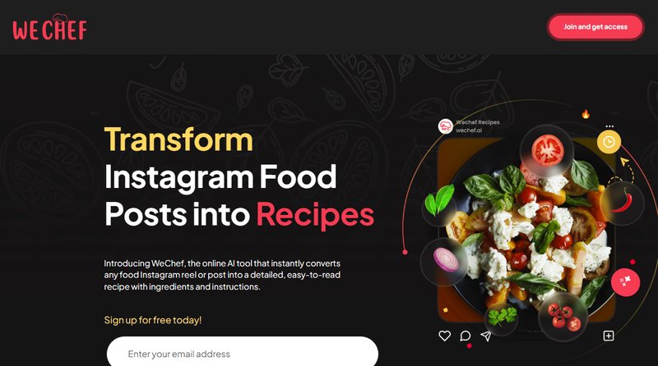
Task: Select the cherry tomatoes bubble
Action: (563, 317)
